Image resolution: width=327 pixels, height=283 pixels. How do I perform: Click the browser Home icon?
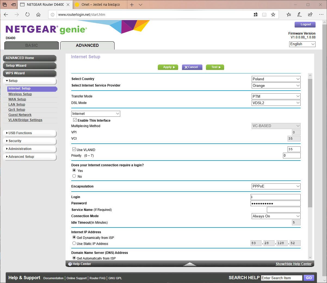tap(38, 15)
